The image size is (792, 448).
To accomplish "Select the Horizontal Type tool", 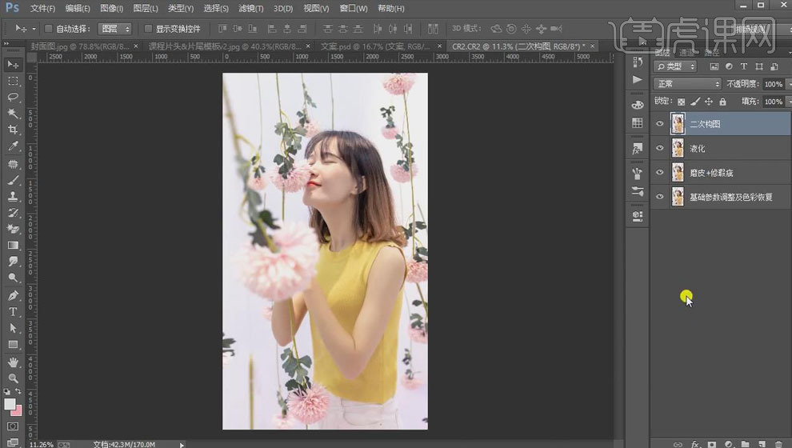I will click(x=13, y=311).
